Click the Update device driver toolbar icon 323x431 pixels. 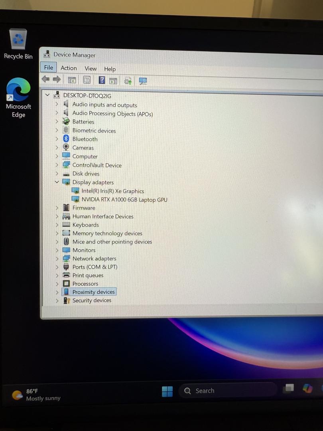point(128,81)
